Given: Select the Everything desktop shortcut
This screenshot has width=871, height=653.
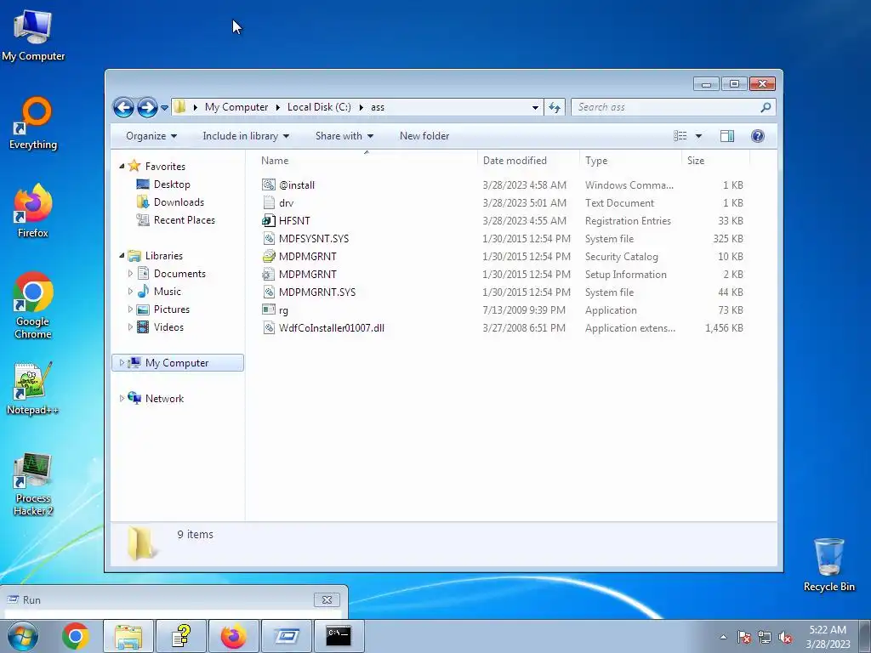Looking at the screenshot, I should 33,123.
